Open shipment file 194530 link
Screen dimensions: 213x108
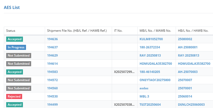tap(52, 96)
